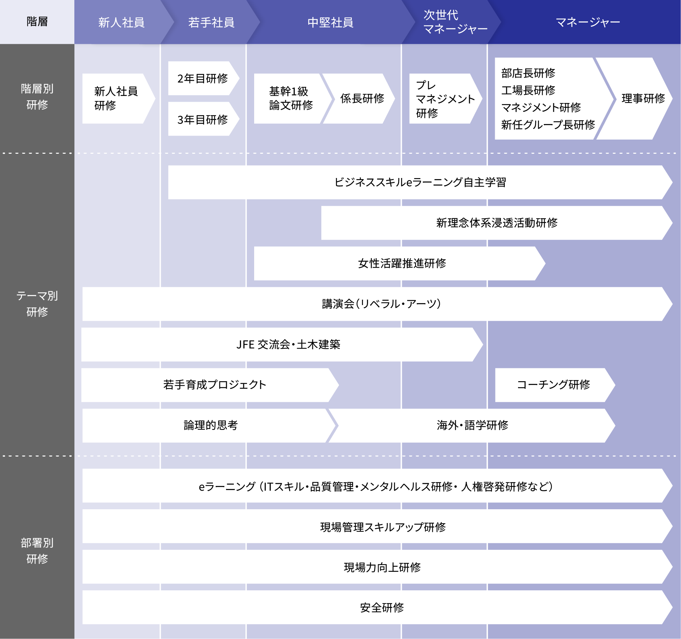Click the 現場力向上研修 bar
This screenshot has height=639, width=681.
tap(377, 567)
